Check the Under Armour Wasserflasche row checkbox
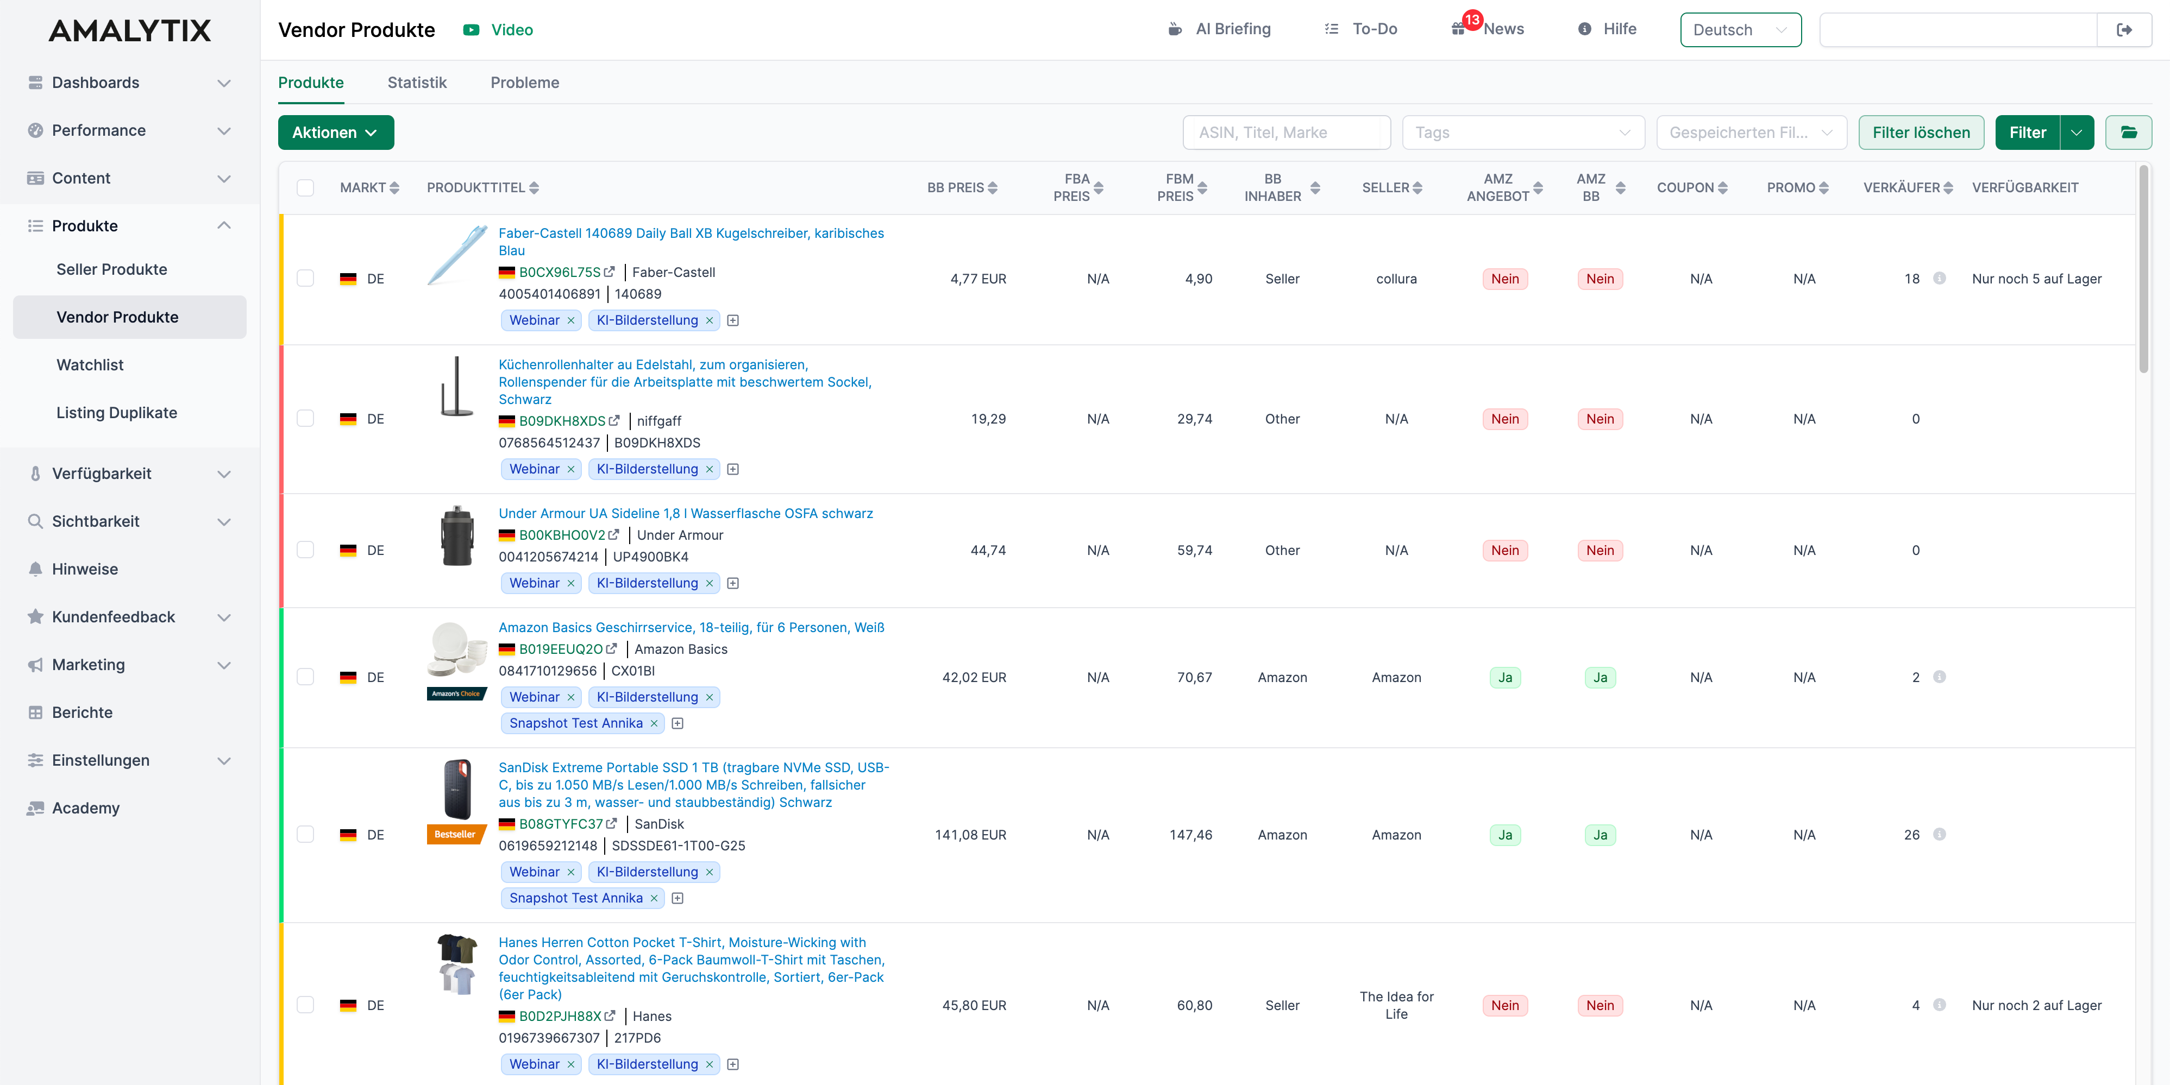This screenshot has height=1085, width=2170. (305, 550)
